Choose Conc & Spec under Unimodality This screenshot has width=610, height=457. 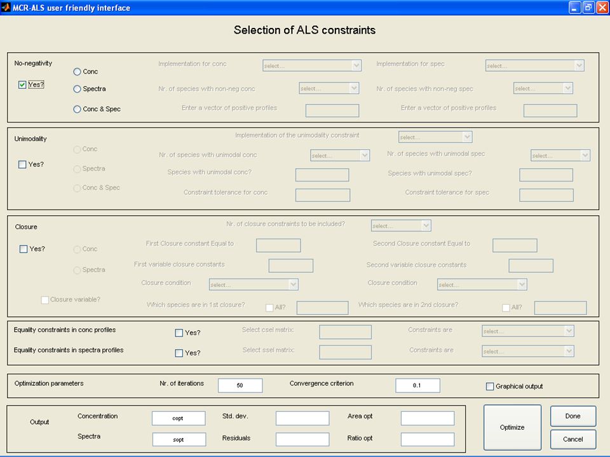77,188
